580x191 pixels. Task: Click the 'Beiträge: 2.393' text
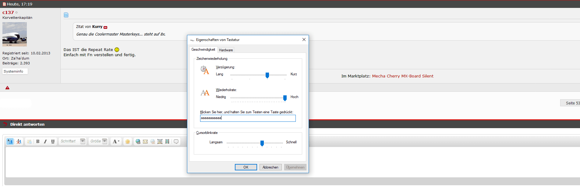16,63
